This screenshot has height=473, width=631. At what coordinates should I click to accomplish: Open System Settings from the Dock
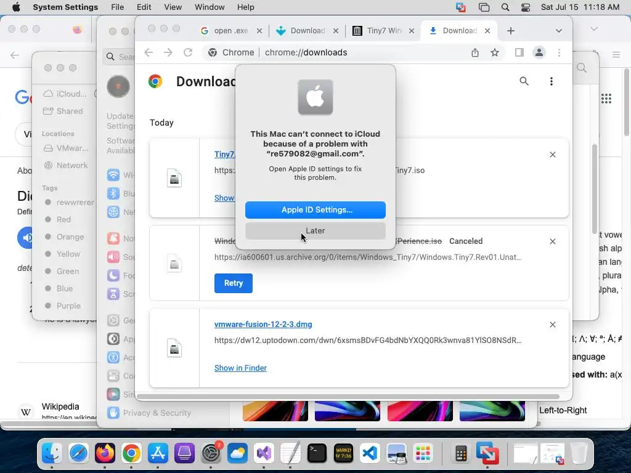(x=211, y=453)
